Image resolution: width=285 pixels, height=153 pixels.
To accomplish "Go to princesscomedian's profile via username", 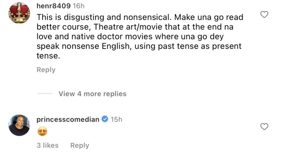I will pyautogui.click(x=68, y=119).
